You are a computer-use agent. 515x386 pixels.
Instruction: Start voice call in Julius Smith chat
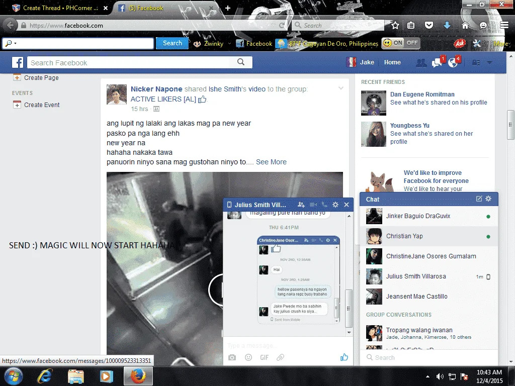tap(324, 205)
